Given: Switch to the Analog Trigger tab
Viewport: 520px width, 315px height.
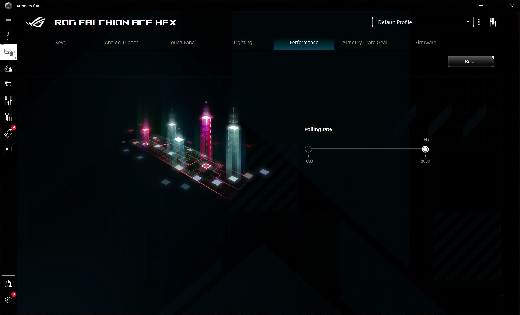Looking at the screenshot, I should coord(121,43).
